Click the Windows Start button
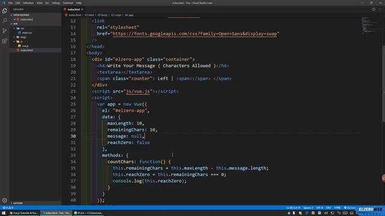The image size is (385, 216). point(4,213)
